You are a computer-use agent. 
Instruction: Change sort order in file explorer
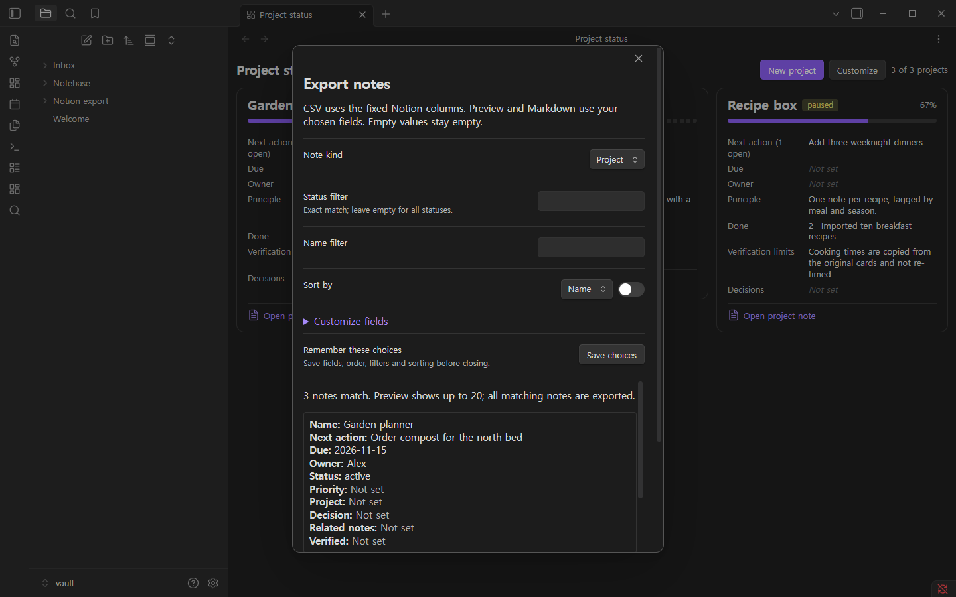pyautogui.click(x=129, y=40)
